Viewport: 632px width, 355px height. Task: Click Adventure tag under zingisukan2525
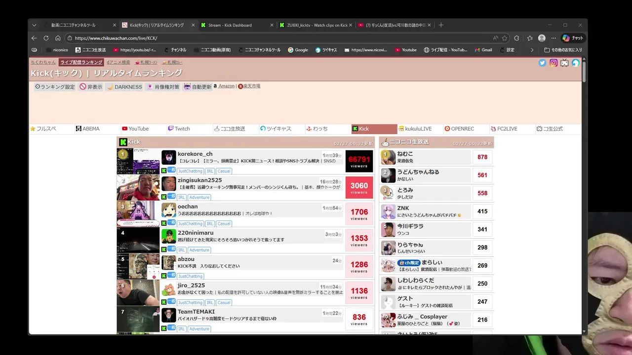[x=199, y=197]
